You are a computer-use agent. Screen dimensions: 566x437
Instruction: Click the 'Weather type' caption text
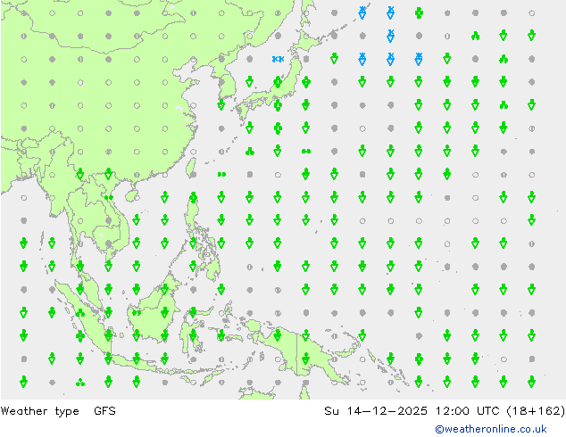(x=39, y=411)
